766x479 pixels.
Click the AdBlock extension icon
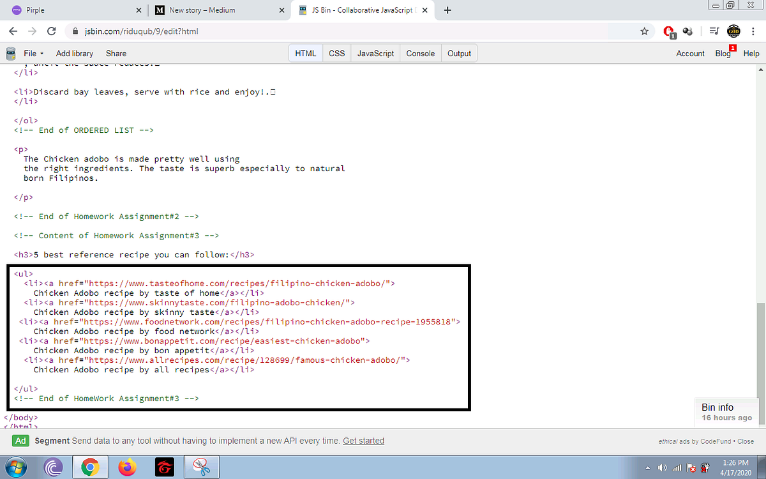tap(669, 31)
